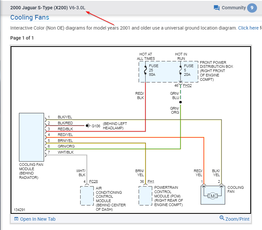Click the FH32 connector label
Image resolution: width=262 pixels, height=230 pixels.
click(x=187, y=85)
